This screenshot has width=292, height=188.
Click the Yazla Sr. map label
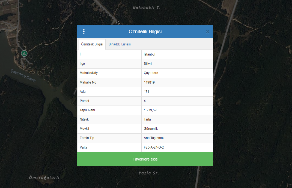(148, 173)
